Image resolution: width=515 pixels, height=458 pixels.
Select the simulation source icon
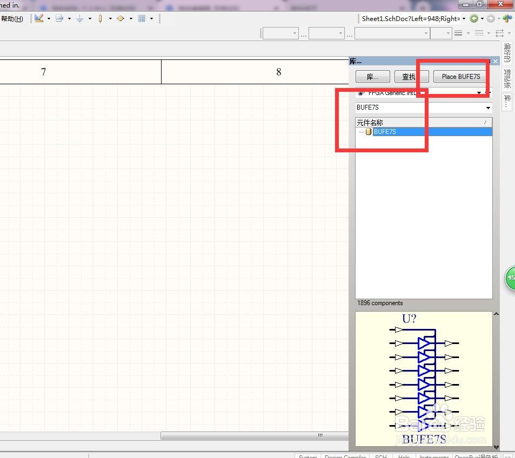click(x=121, y=18)
